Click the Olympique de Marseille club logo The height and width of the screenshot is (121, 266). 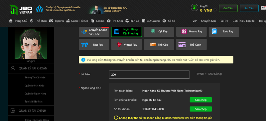coord(39,9)
